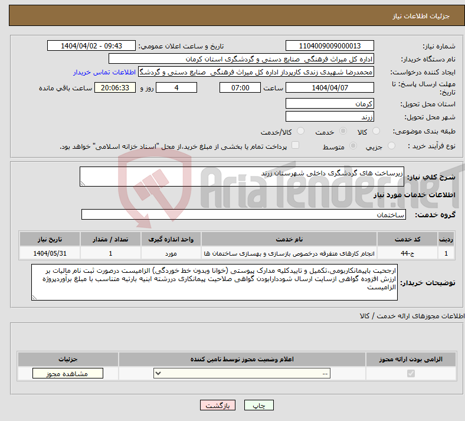Click the service group field ساختمان

[244, 214]
